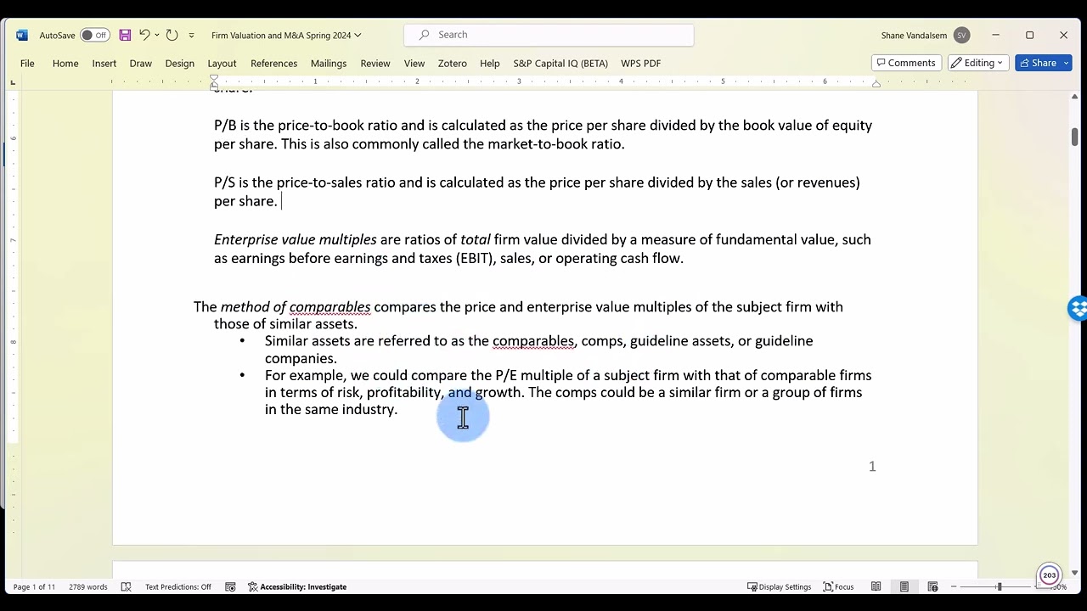
Task: Click into the Search box
Action: (x=549, y=35)
